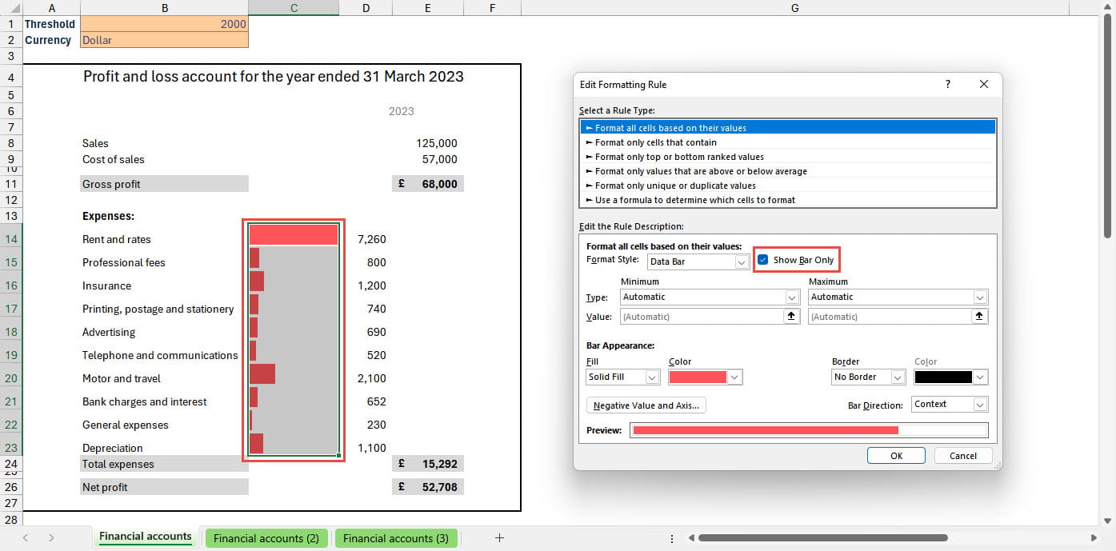This screenshot has height=551, width=1116.
Task: Click the horizontal scrollbar right arrow
Action: pos(1094,538)
